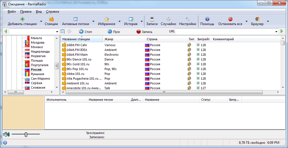Open the Вид menu
288x148 pixels.
click(39, 12)
